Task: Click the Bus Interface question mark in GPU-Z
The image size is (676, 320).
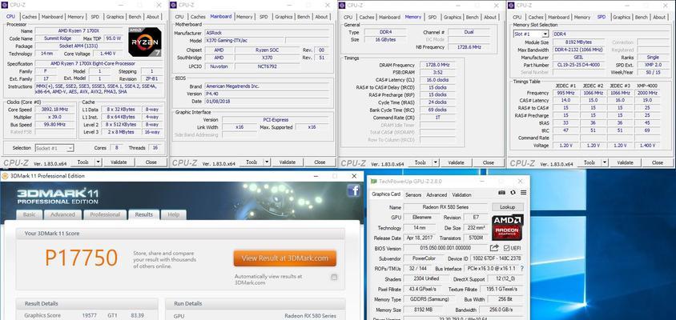Action: click(522, 268)
